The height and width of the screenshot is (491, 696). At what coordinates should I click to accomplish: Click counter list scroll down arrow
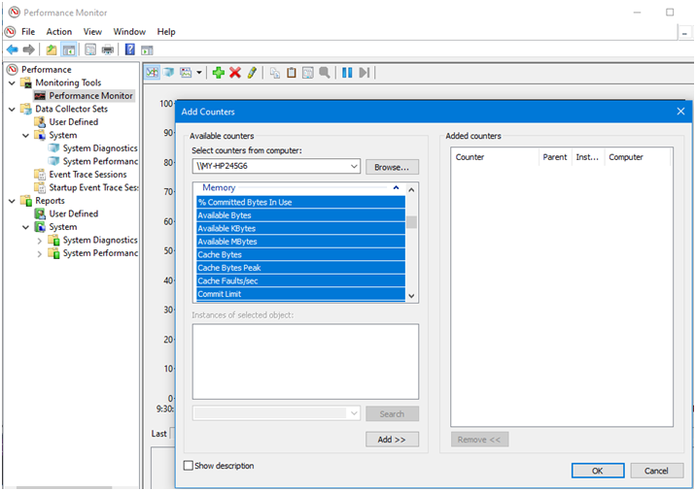(411, 296)
